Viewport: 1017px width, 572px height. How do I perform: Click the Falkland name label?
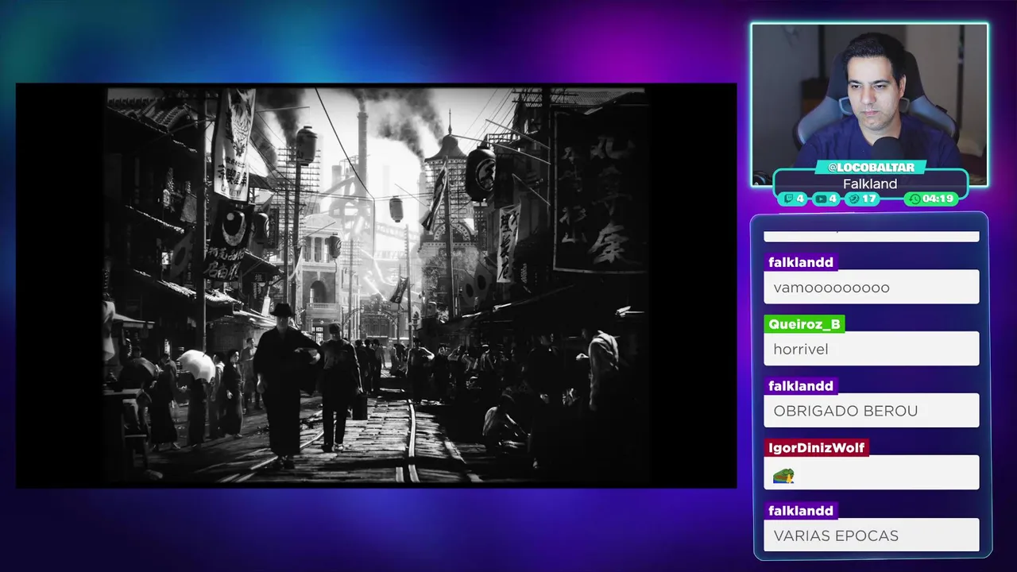(870, 184)
